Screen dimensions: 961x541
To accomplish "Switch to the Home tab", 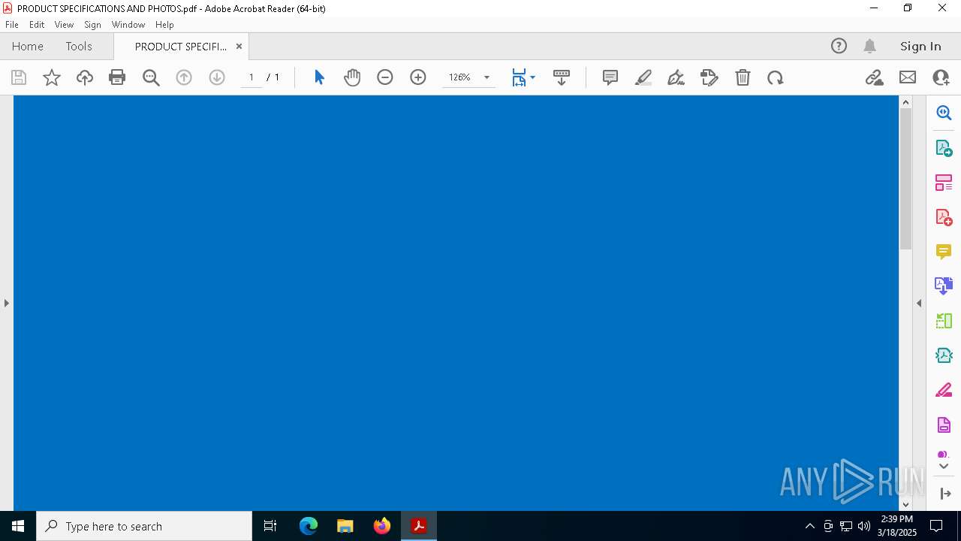I will point(28,46).
